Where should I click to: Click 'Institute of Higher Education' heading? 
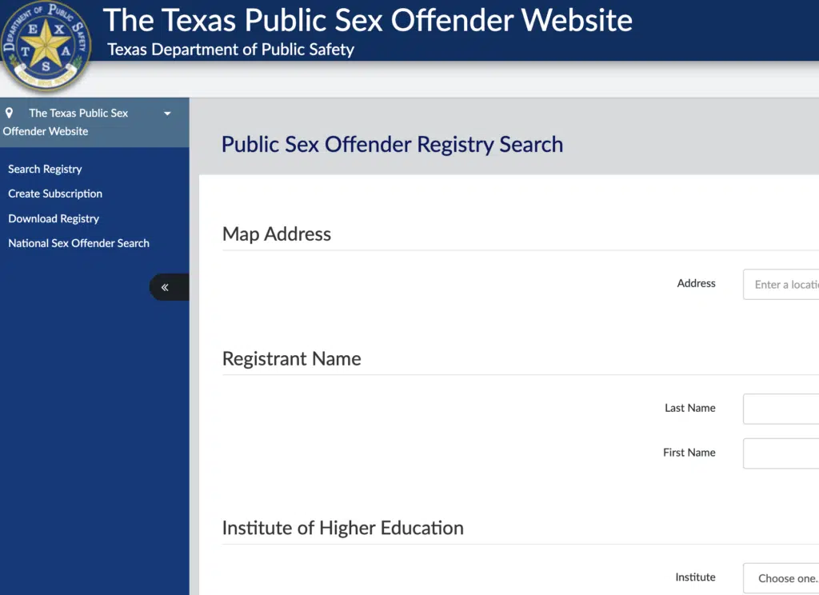pyautogui.click(x=342, y=528)
